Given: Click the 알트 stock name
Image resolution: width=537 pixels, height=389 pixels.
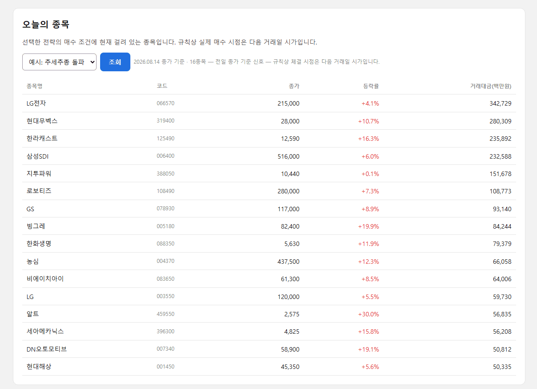Looking at the screenshot, I should click(x=32, y=314).
